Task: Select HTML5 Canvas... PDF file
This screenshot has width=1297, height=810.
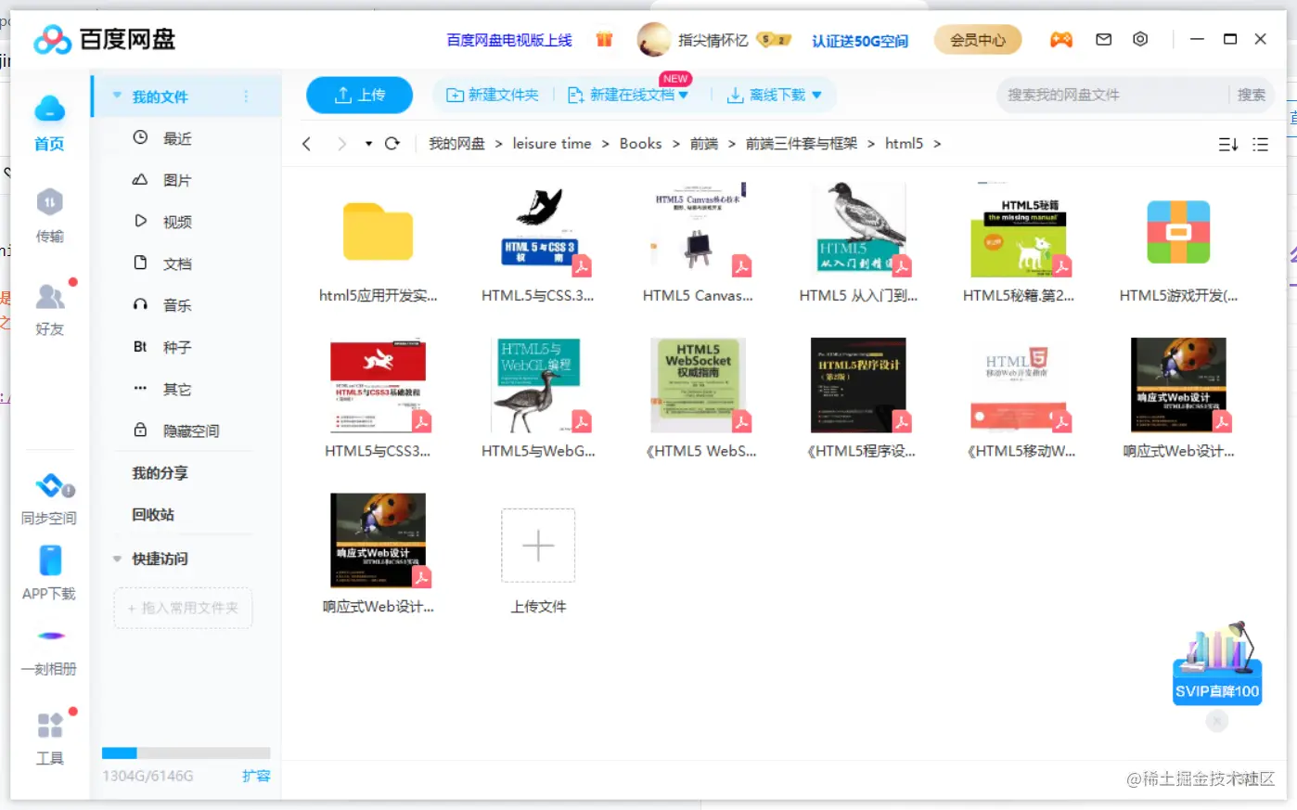Action: click(x=698, y=243)
